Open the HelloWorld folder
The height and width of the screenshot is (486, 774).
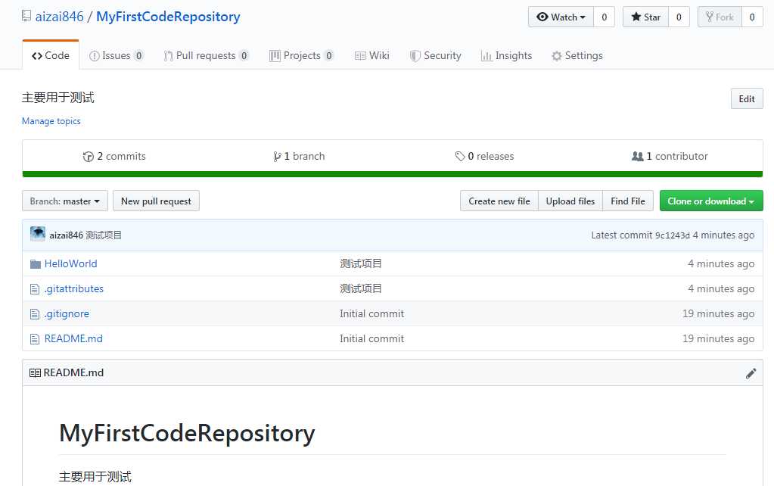coord(70,263)
